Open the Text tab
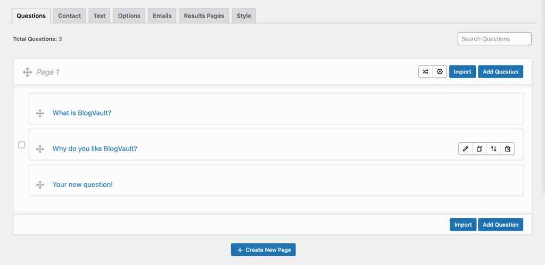 [x=100, y=16]
